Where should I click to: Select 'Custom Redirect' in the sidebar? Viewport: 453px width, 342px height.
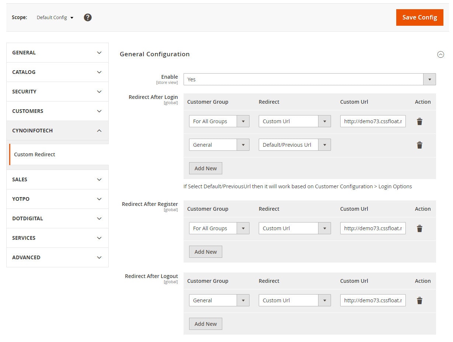(34, 154)
